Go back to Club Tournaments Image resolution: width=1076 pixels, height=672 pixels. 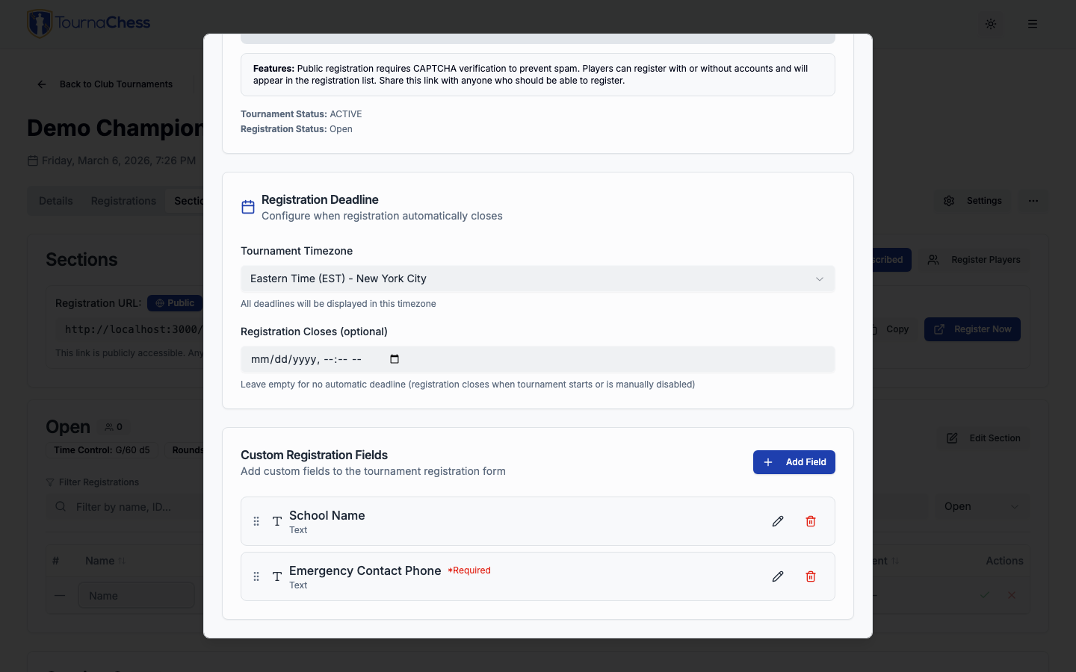tap(105, 84)
